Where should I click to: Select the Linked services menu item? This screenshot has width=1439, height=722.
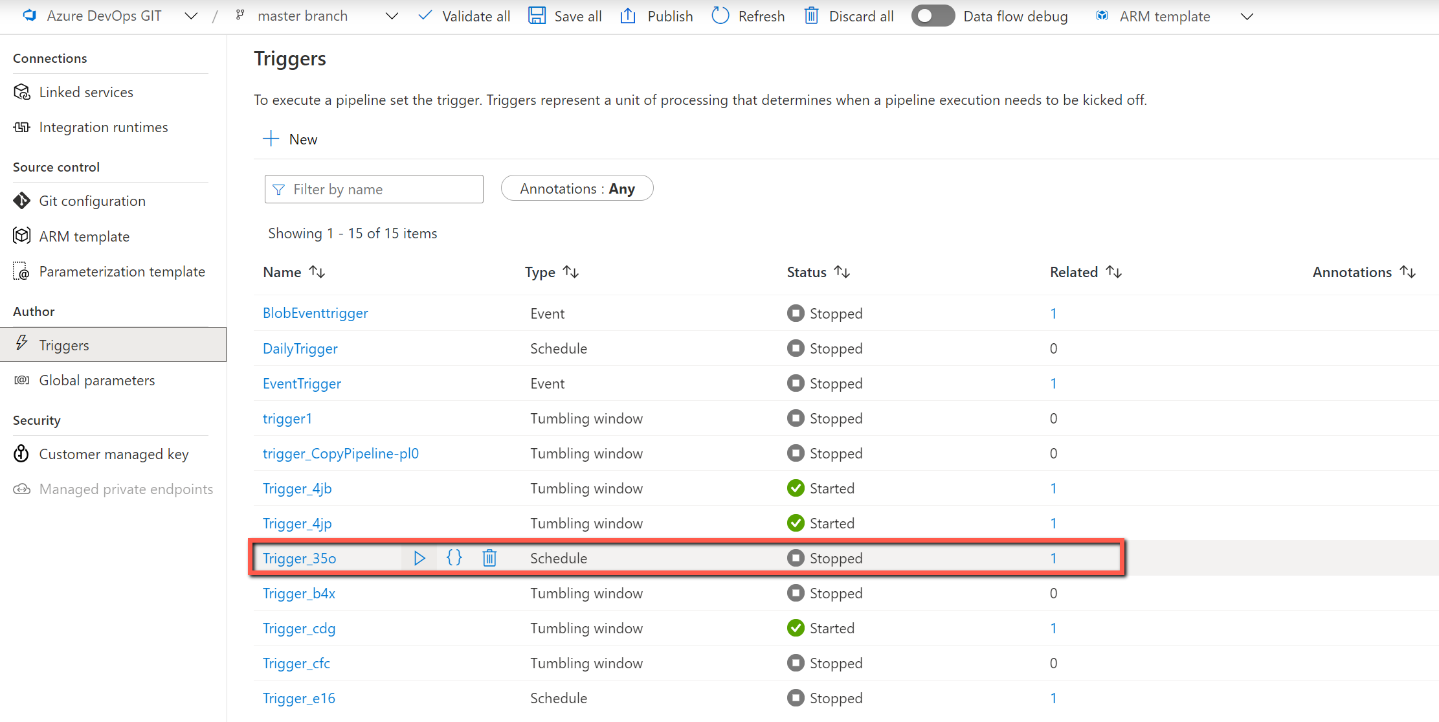click(x=85, y=92)
